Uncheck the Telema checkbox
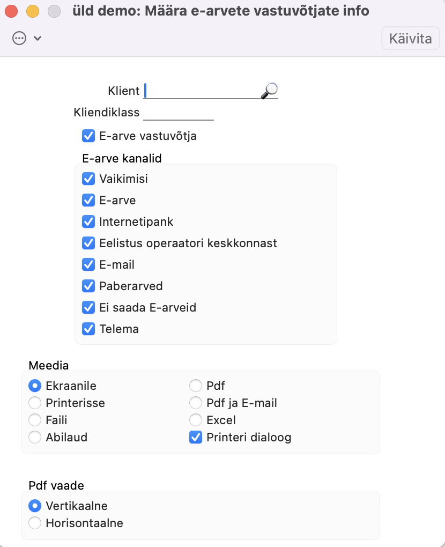The image size is (445, 547). (x=88, y=329)
